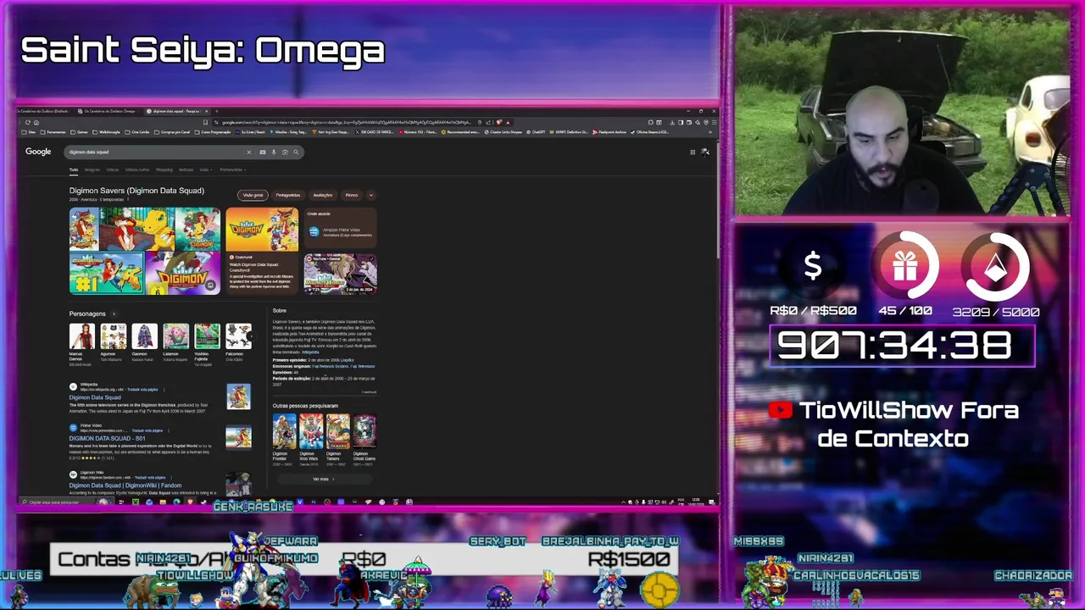Open the browser downloads icon

[672, 123]
